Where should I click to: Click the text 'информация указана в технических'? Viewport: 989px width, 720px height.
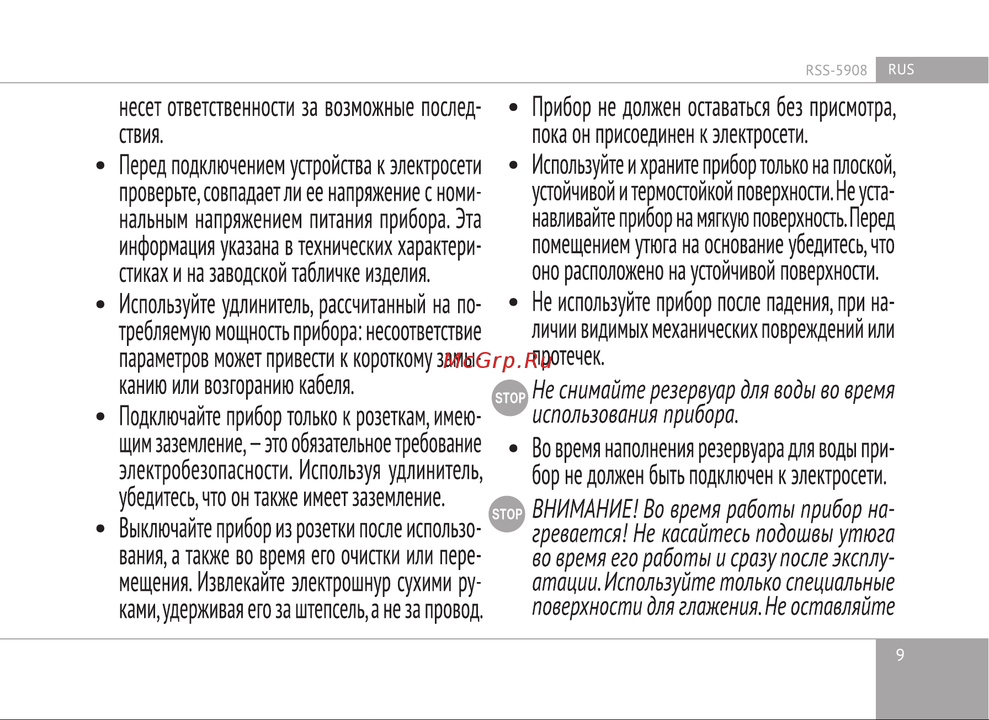coord(257,247)
